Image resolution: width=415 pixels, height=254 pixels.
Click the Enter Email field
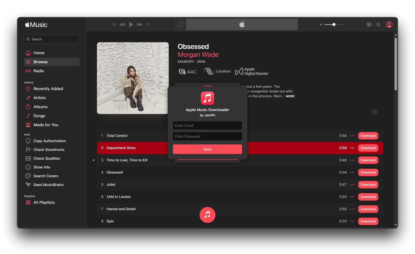207,125
